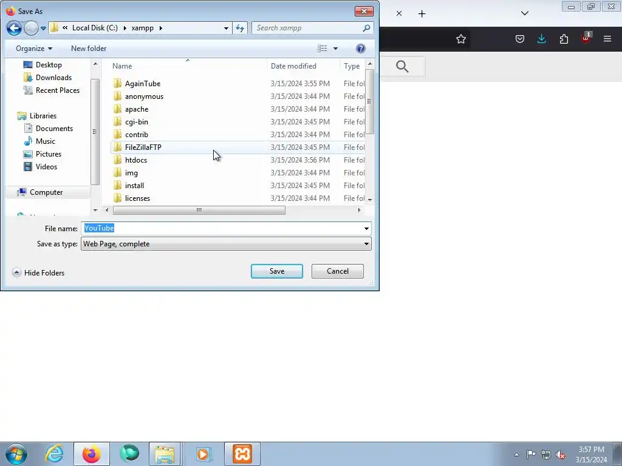
Task: Select the contrib folder
Action: point(238,134)
